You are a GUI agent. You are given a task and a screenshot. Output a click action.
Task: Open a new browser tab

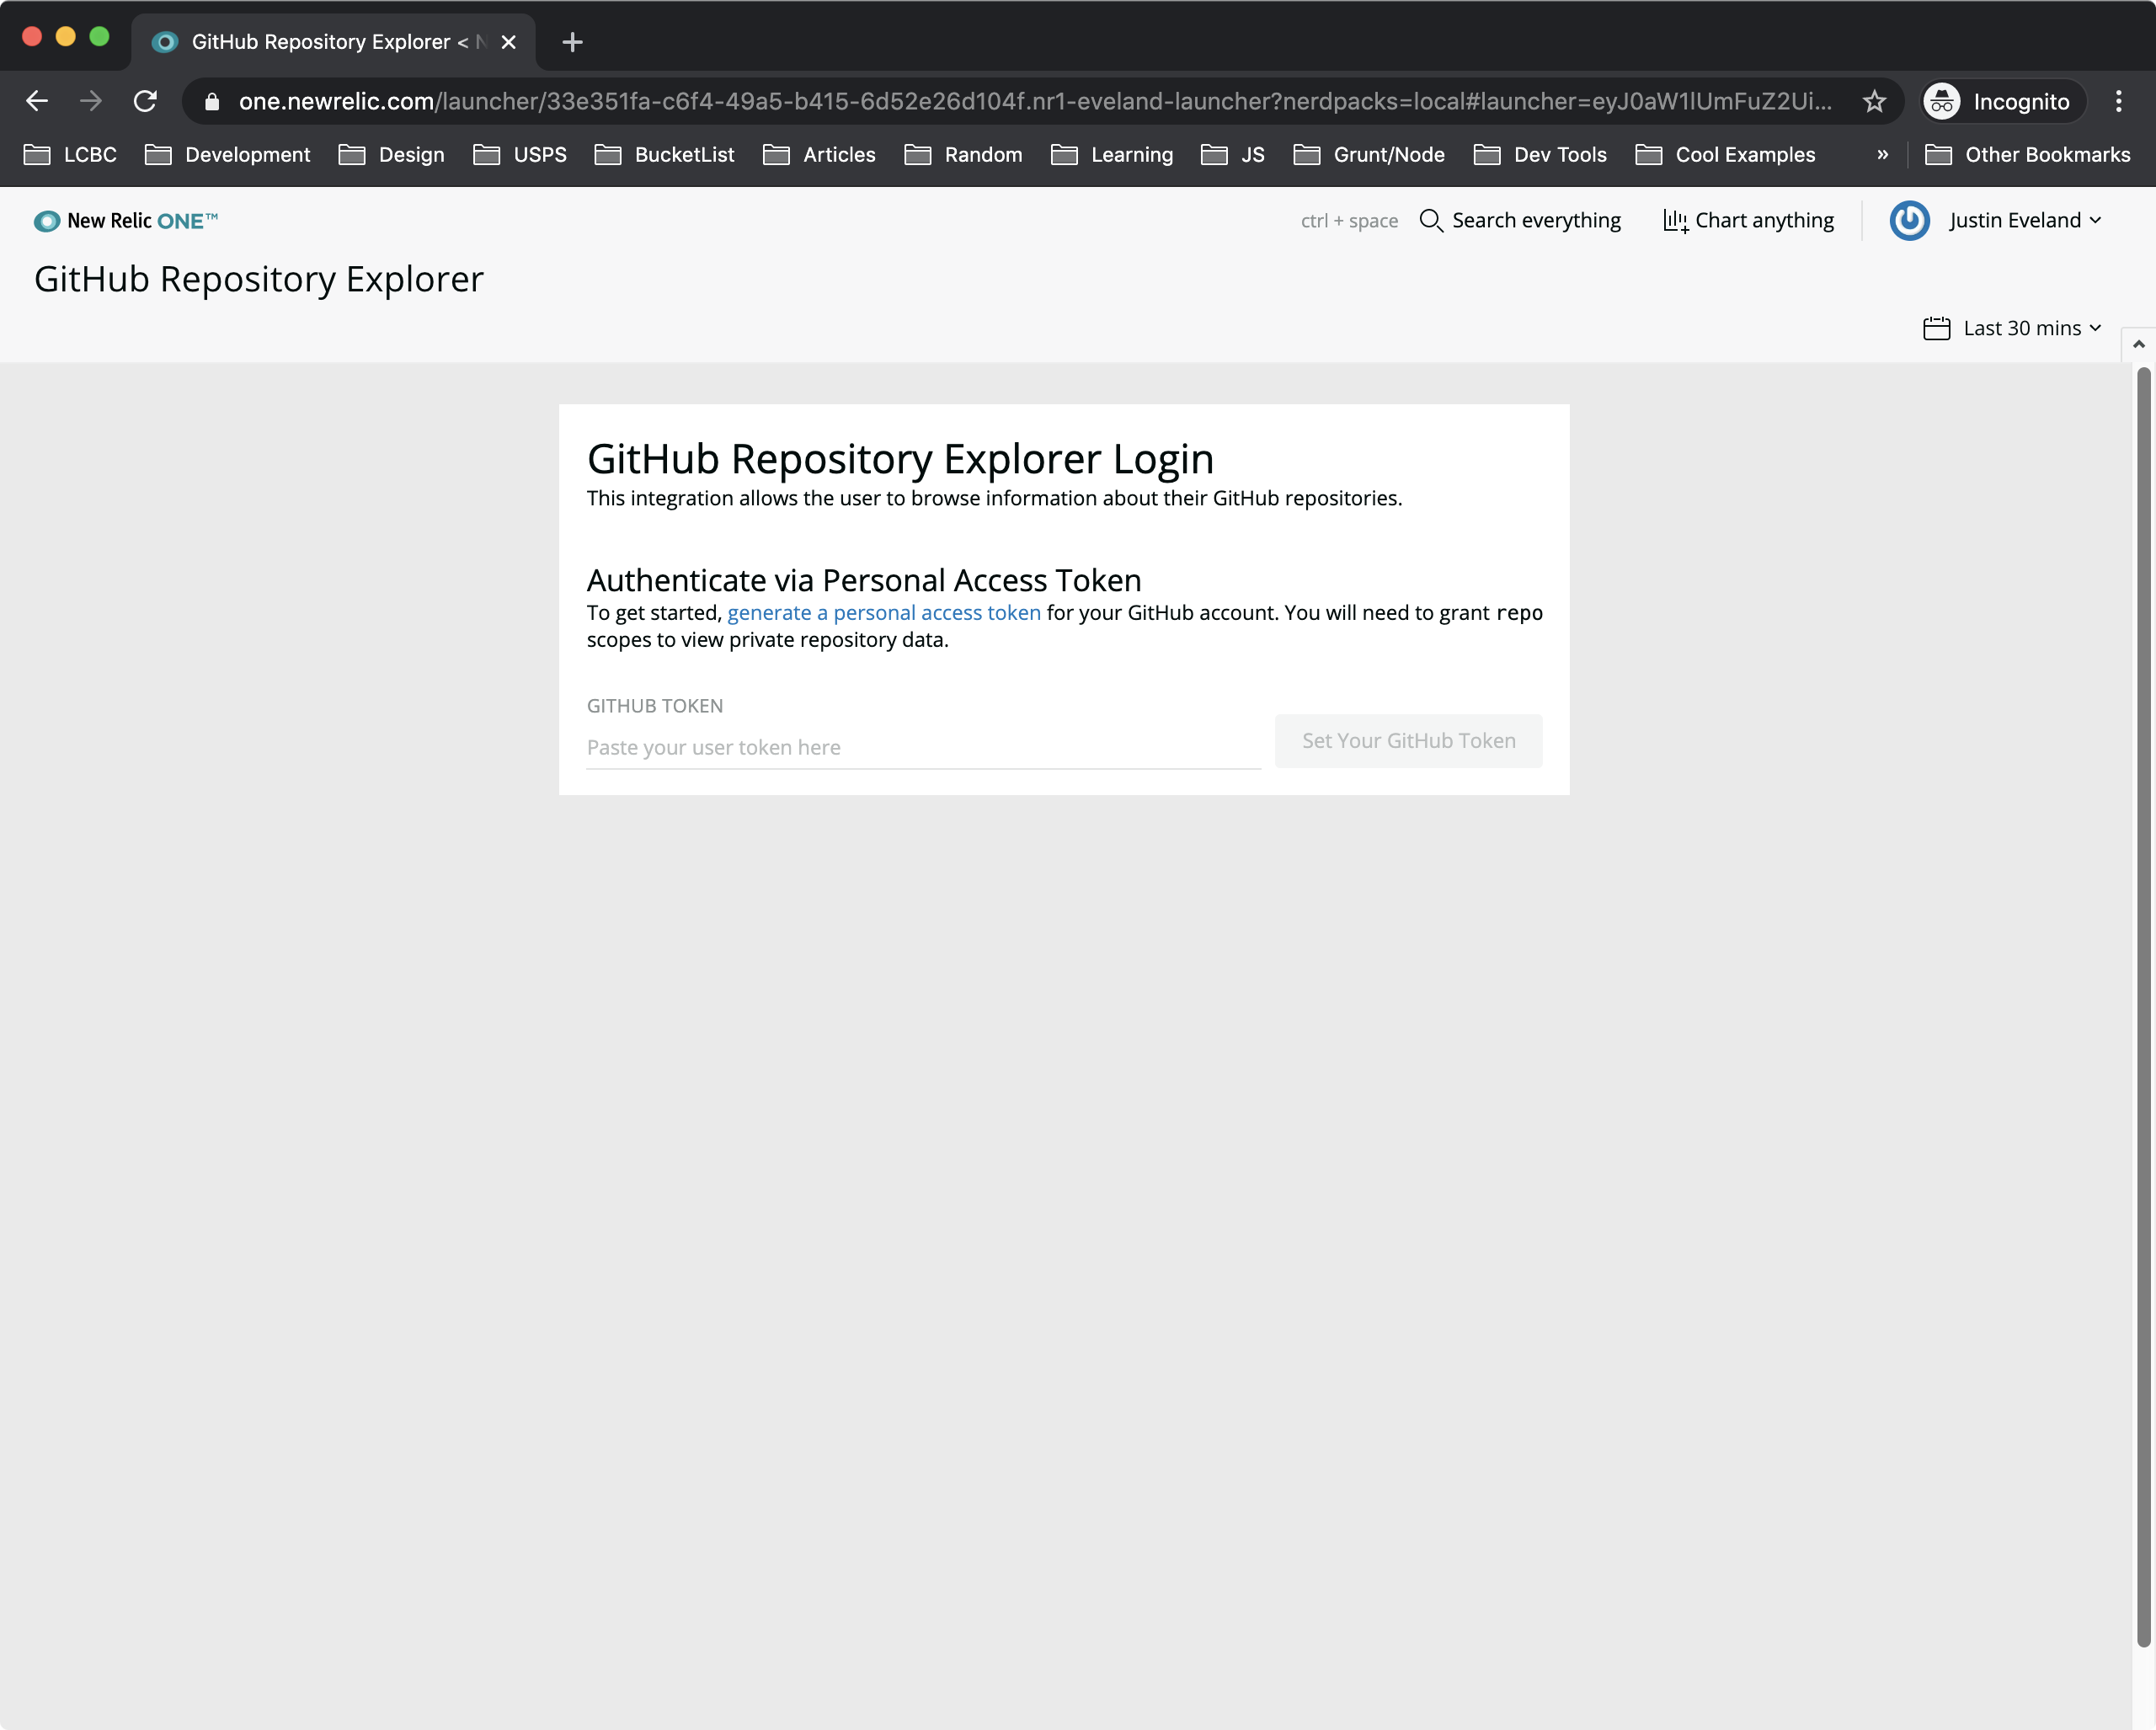point(572,42)
